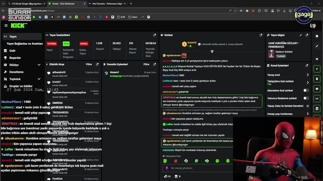
Task: Toggle Abonelere özel sohbet switch
Action: pos(306,90)
